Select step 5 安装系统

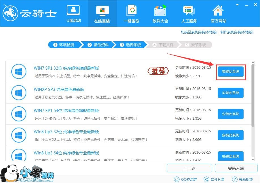coord(196,45)
